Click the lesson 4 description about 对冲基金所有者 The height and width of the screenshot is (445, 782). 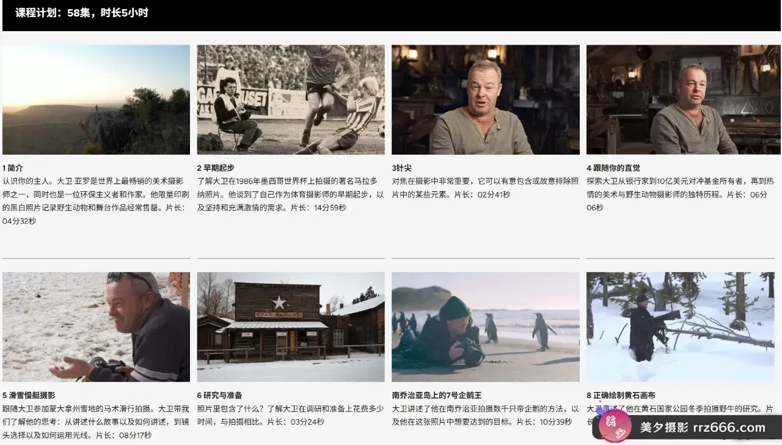click(681, 194)
